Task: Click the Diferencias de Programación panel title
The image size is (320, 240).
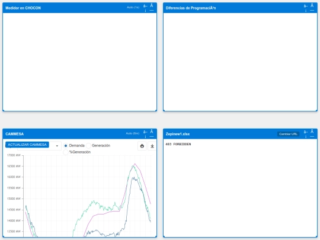Action: pos(191,8)
